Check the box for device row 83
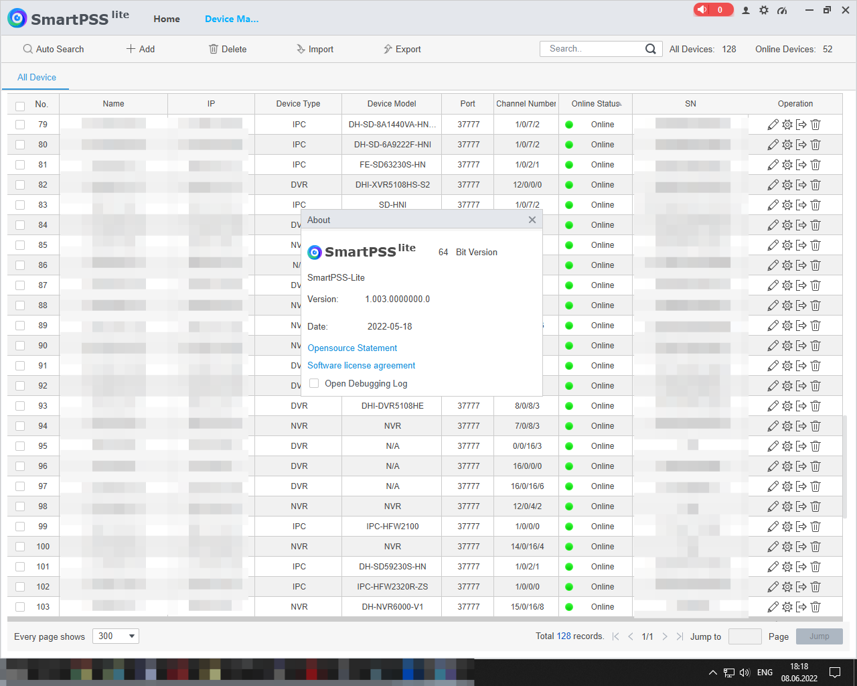857x686 pixels. (20, 205)
